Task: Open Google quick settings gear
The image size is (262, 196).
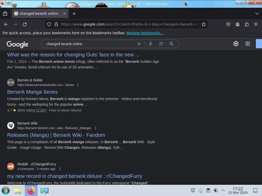Action: pyautogui.click(x=236, y=44)
